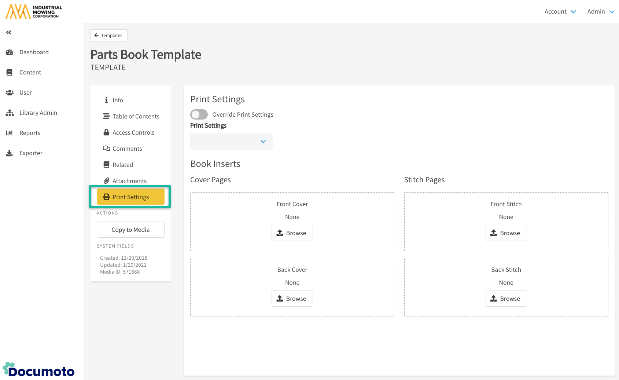Screen dimensions: 619x380
Task: Enable the Override Print Settings toggle
Action: click(x=199, y=114)
